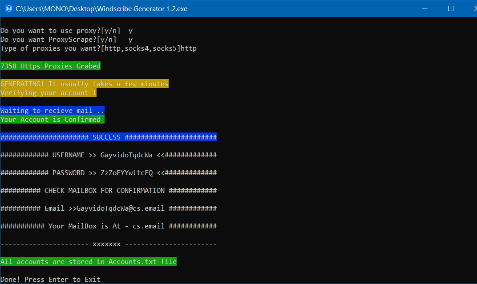Screen dimensions: 477x284
Task: Click the green 'Accounts.txt file' storage message
Action: coord(88,262)
